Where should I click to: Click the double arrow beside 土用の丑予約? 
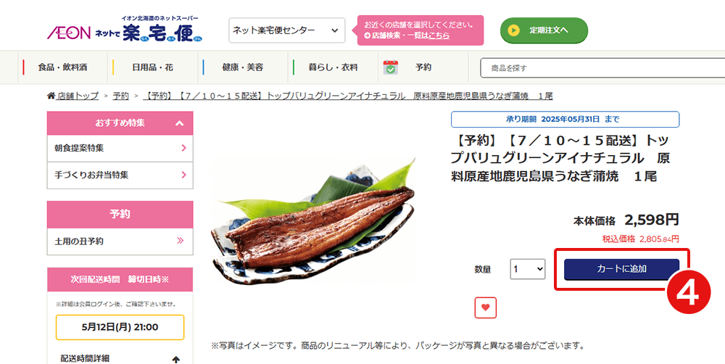tap(181, 241)
